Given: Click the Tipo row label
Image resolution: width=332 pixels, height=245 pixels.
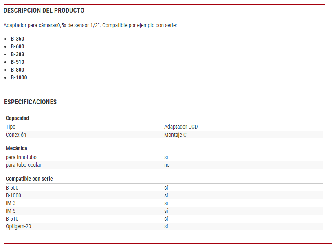Looking at the screenshot, I should pyautogui.click(x=11, y=127).
